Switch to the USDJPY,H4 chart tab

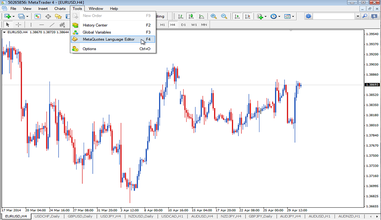point(110,216)
